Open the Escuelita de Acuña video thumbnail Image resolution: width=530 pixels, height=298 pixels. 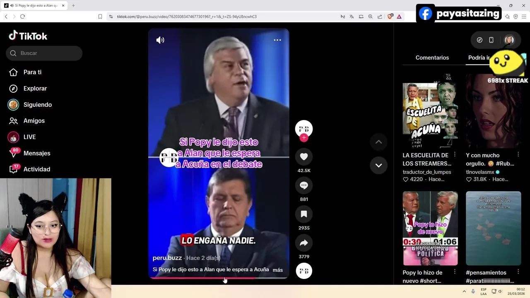(430, 111)
